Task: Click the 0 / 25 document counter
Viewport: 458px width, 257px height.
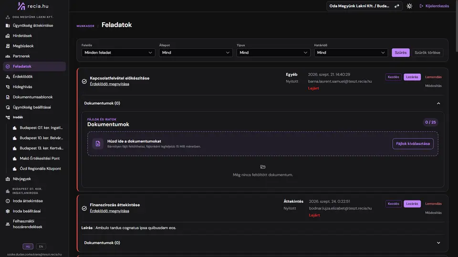Action: pos(430,122)
